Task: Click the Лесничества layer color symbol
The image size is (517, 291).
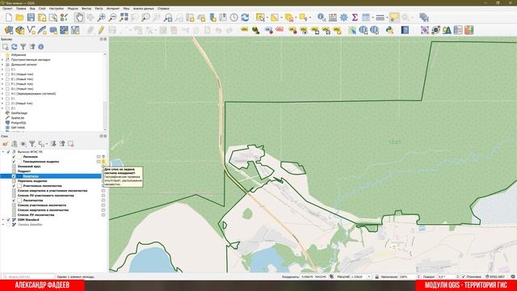Action: tap(19, 200)
